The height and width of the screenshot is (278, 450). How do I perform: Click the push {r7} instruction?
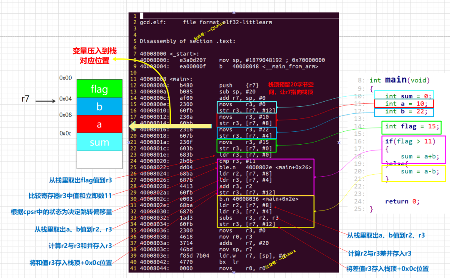coord(239,85)
